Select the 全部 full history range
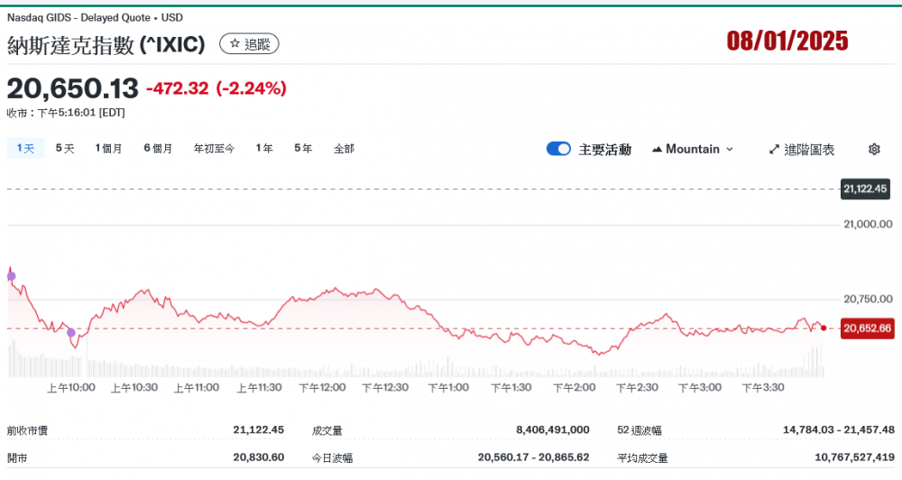This screenshot has width=902, height=480. (344, 148)
